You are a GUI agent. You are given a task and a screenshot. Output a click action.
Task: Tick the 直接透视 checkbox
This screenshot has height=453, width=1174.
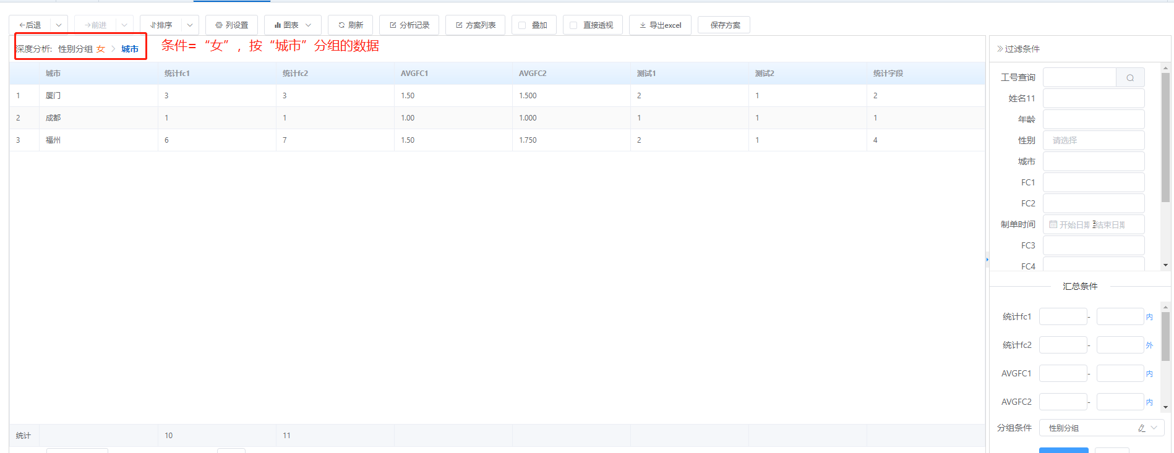[x=573, y=25]
